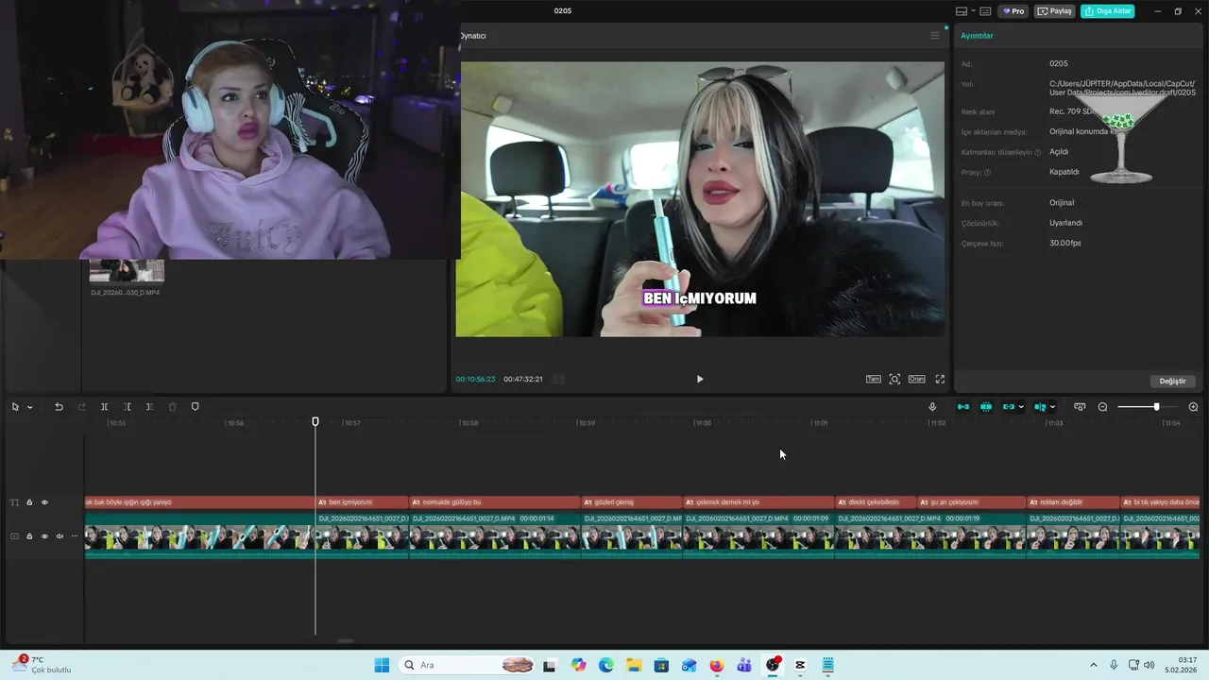Select the 'şu an çekiyorum' caption clip

coord(970,502)
